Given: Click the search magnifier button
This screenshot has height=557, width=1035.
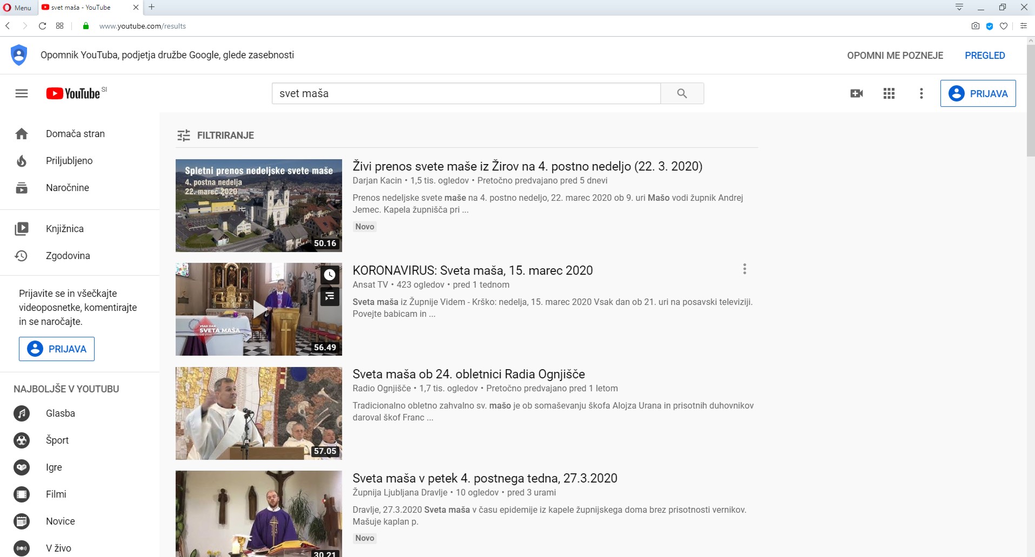Looking at the screenshot, I should (682, 93).
